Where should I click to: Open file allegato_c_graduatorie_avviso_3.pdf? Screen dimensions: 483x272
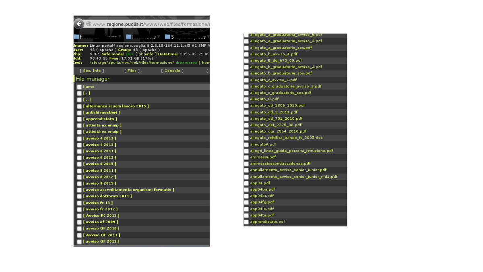coord(286,86)
